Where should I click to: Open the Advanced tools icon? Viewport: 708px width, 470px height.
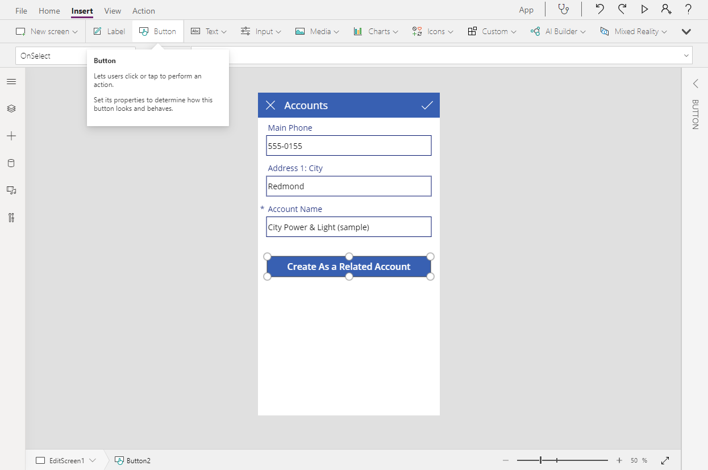click(x=11, y=218)
